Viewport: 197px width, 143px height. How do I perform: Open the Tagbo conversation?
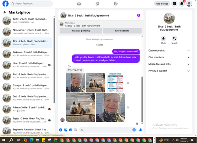click(27, 120)
